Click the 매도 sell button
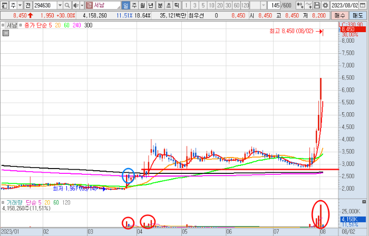The image size is (369, 236). click(358, 16)
